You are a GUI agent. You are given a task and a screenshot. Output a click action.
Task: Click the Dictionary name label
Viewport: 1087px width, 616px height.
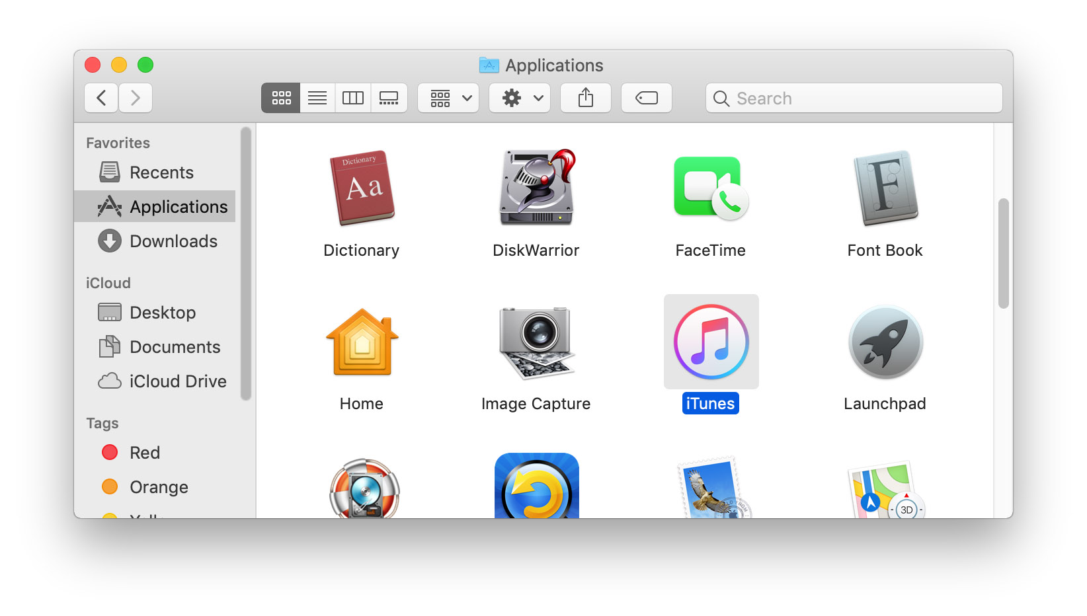pos(362,250)
